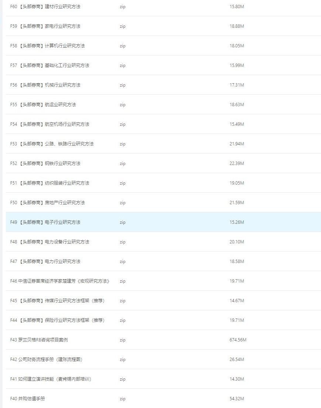Select F44 保险行业研究方法框架 file
Image resolution: width=321 pixels, height=408 pixels.
pos(57,320)
